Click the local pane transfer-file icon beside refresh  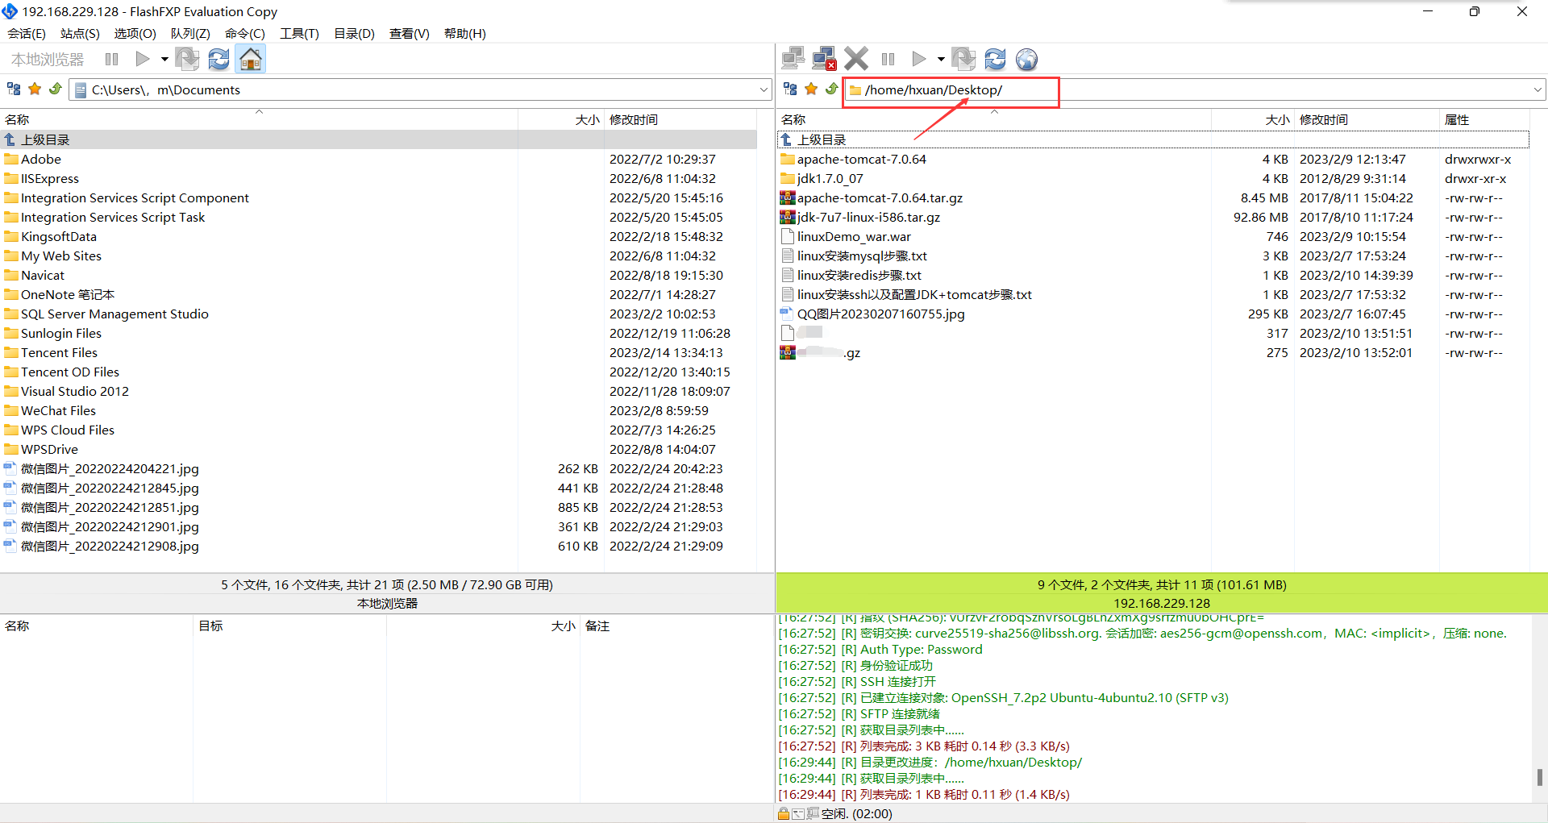pos(187,59)
